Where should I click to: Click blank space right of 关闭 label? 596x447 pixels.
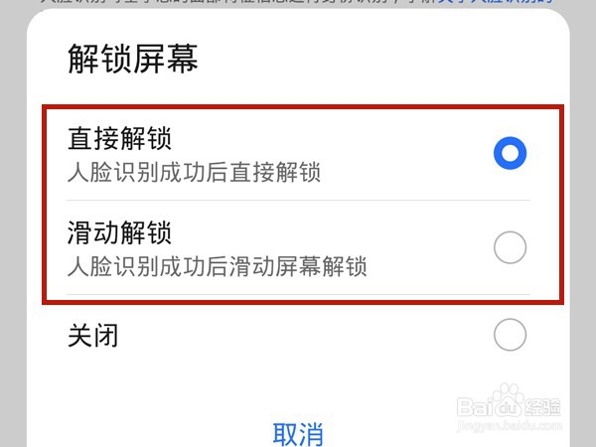[x=304, y=335]
